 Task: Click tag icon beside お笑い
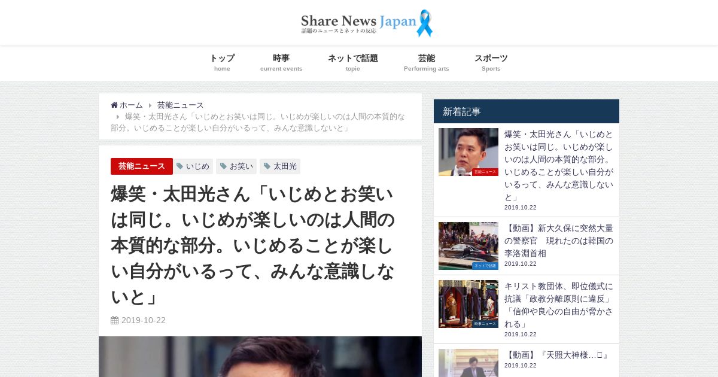(224, 166)
